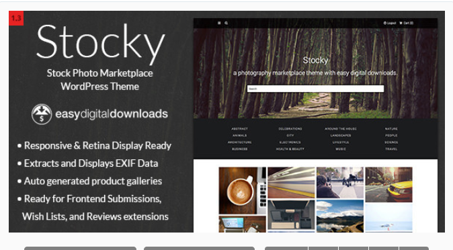Screen dimensions: 453x250
Task: Open the blurred train photo thumbnail
Action: [291, 182]
